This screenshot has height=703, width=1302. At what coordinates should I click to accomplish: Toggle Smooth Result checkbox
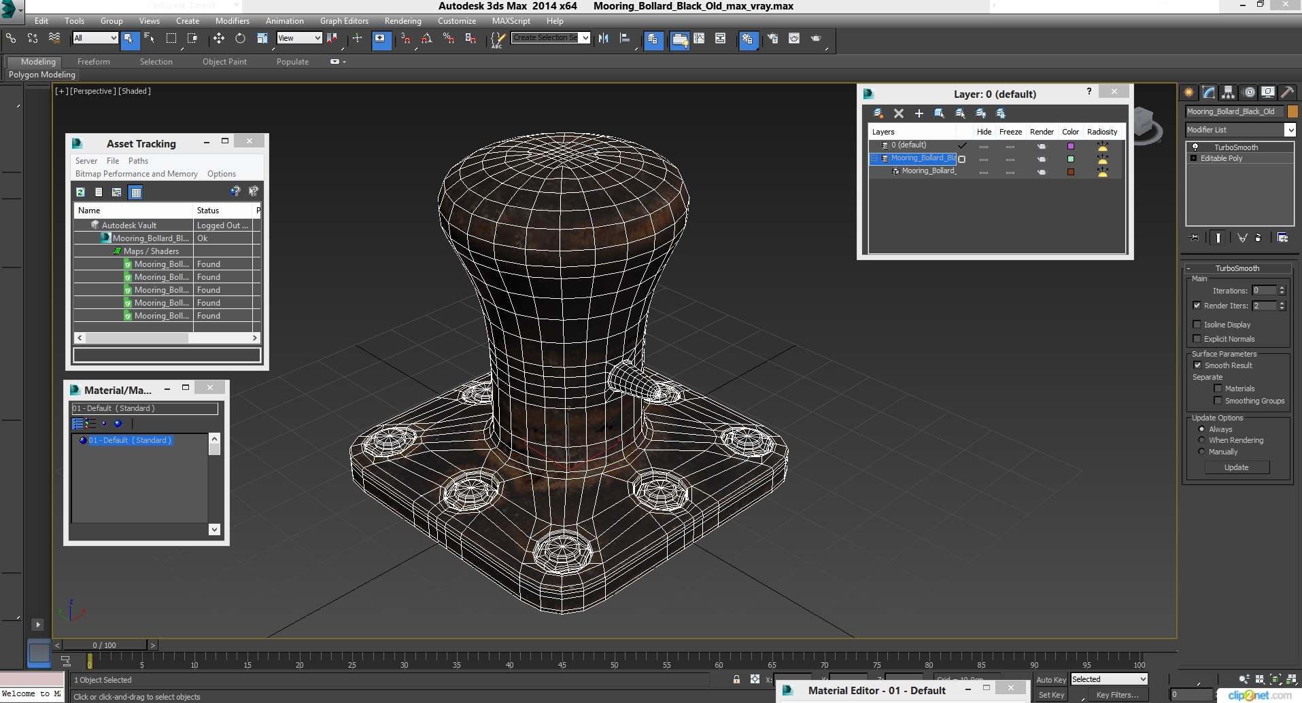1197,365
